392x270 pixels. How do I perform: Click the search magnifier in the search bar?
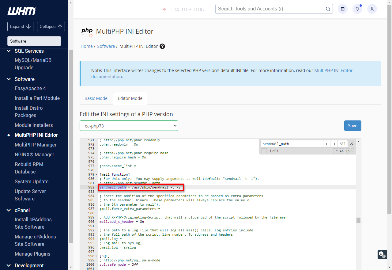coord(328,9)
